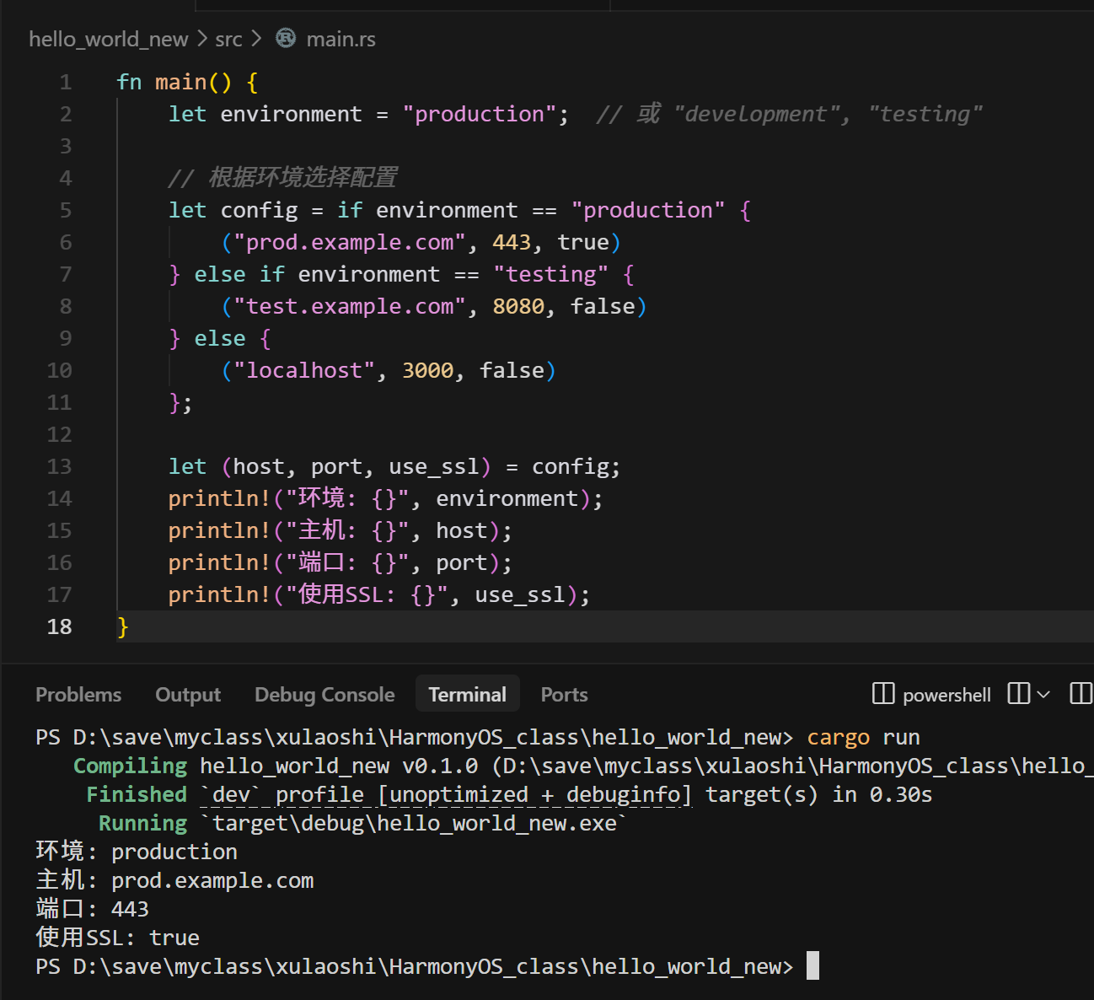Click the "localhost" string in code
This screenshot has height=1000, width=1094.
tap(304, 371)
